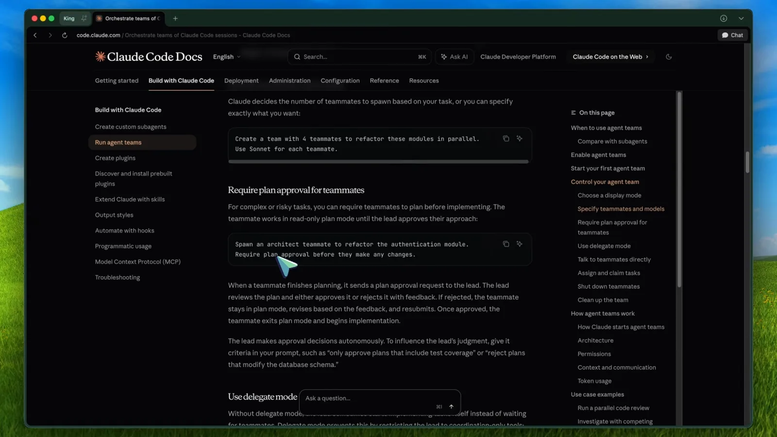This screenshot has width=777, height=437.
Task: Click the On this page list icon
Action: [x=574, y=113]
